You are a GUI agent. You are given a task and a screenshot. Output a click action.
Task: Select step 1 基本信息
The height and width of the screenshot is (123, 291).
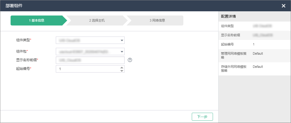point(37,20)
